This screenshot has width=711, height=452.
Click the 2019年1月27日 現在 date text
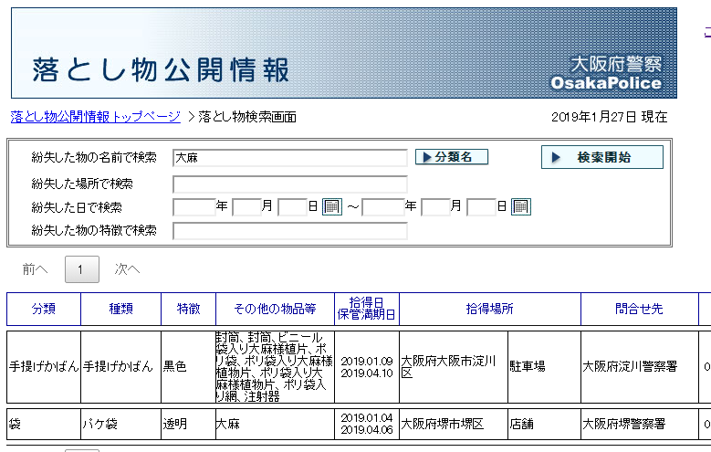coord(609,117)
